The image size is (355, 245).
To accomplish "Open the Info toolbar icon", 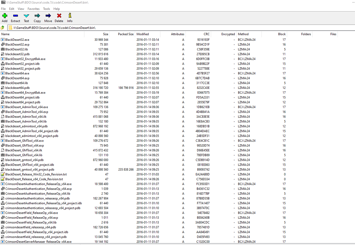I will [x=70, y=16].
